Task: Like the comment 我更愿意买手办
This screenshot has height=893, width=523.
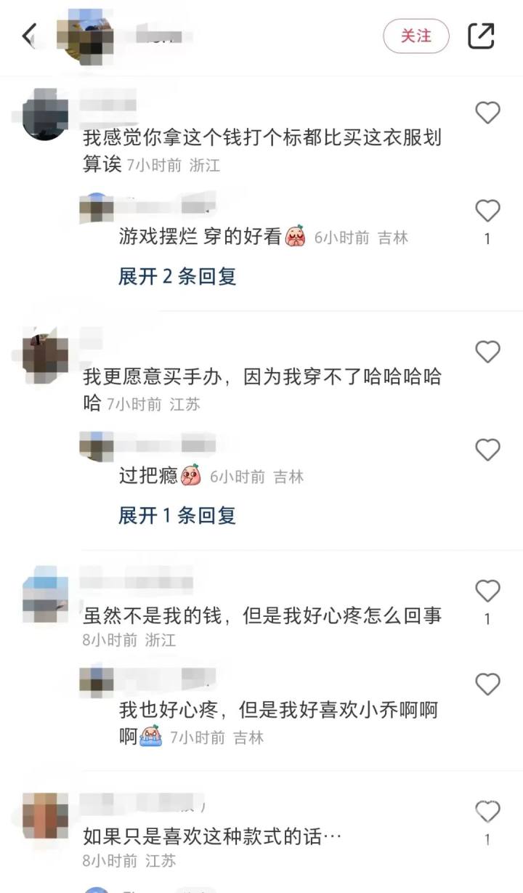Action: point(487,352)
